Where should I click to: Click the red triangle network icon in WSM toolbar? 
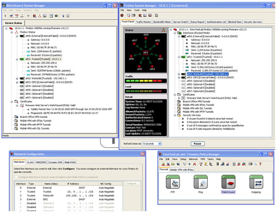40,16
